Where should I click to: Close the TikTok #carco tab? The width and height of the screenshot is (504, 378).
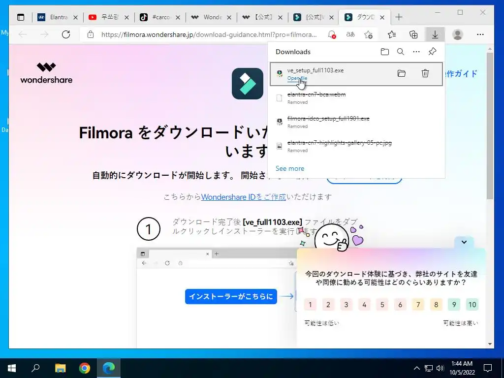click(x=178, y=17)
